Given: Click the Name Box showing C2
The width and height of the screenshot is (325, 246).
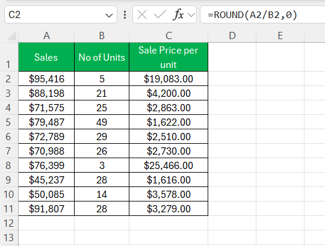Looking at the screenshot, I should pos(61,14).
